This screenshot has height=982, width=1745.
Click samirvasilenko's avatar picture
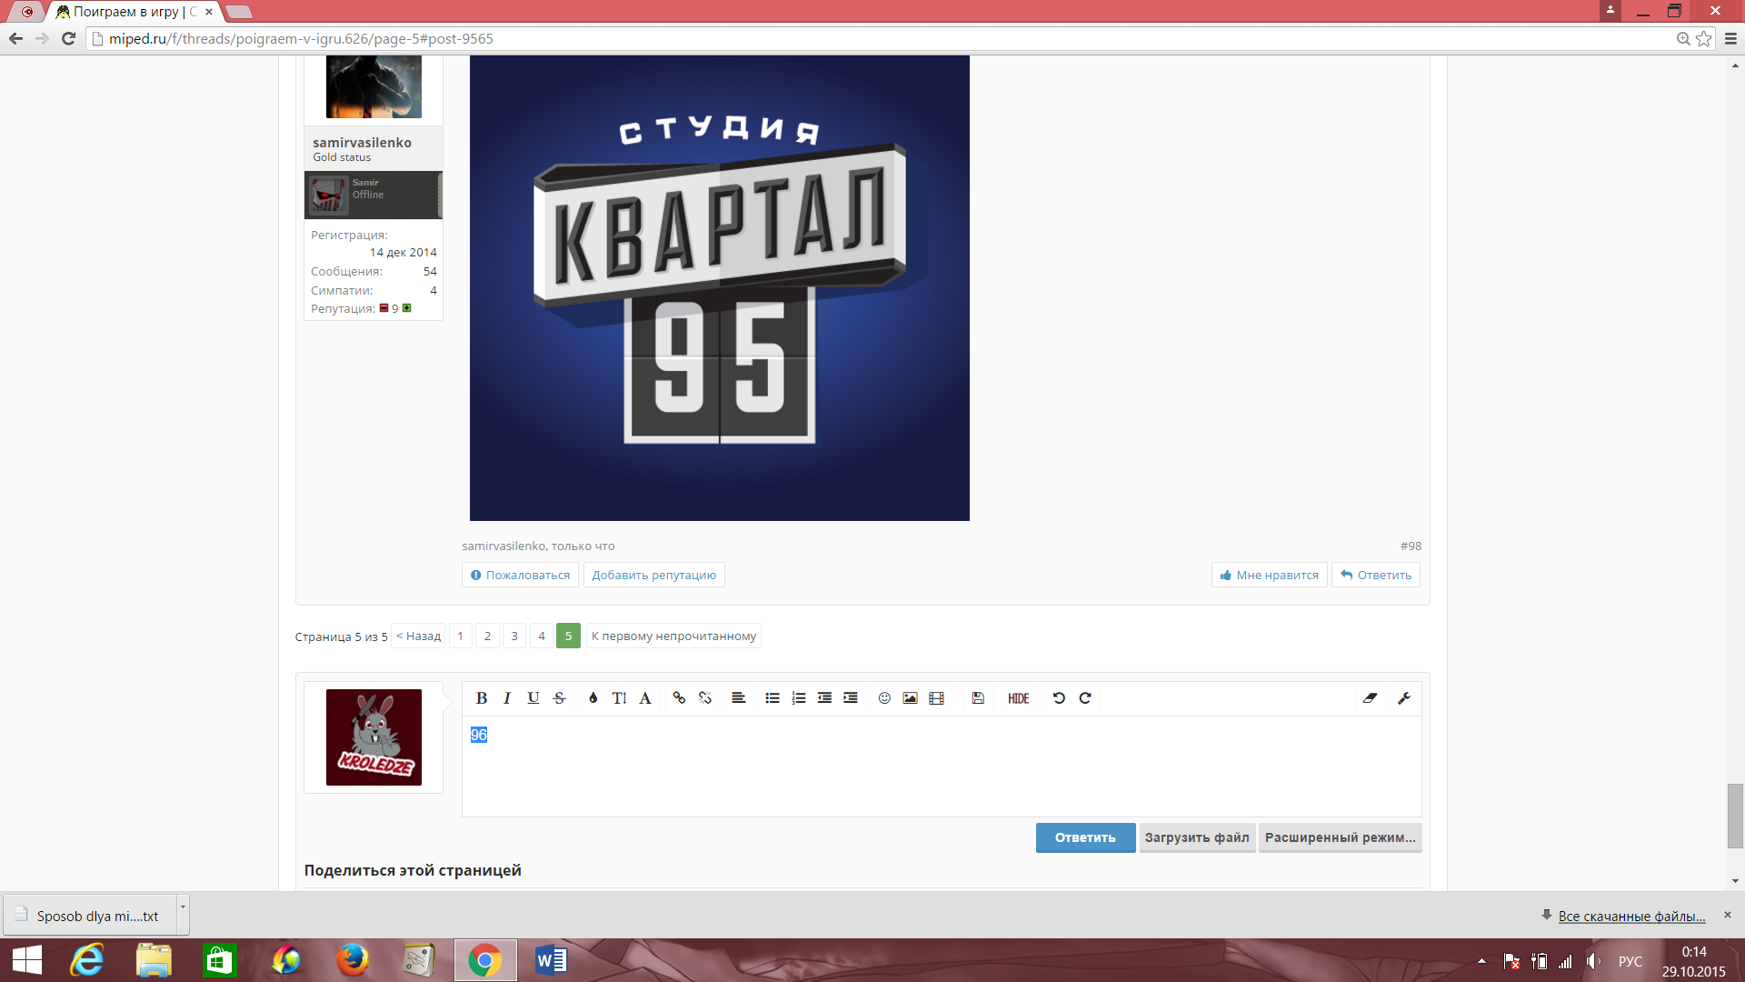(374, 86)
